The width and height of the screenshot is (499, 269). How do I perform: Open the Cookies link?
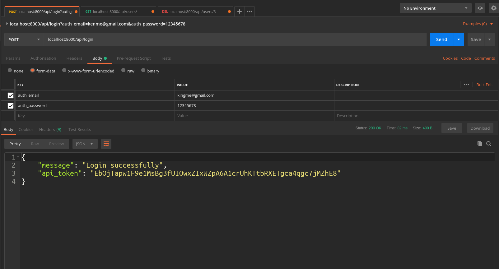point(450,58)
